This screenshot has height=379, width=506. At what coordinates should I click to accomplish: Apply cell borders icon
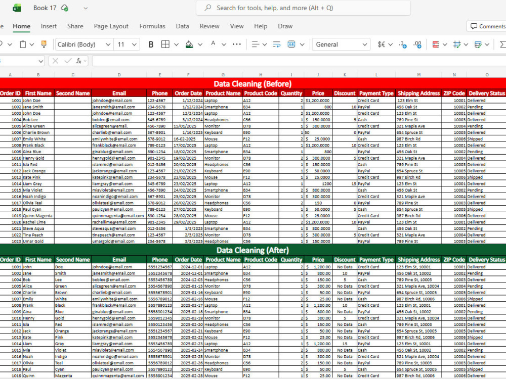[165, 44]
